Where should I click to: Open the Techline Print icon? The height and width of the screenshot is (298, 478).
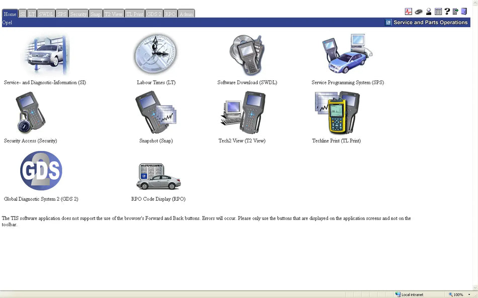[x=336, y=112]
